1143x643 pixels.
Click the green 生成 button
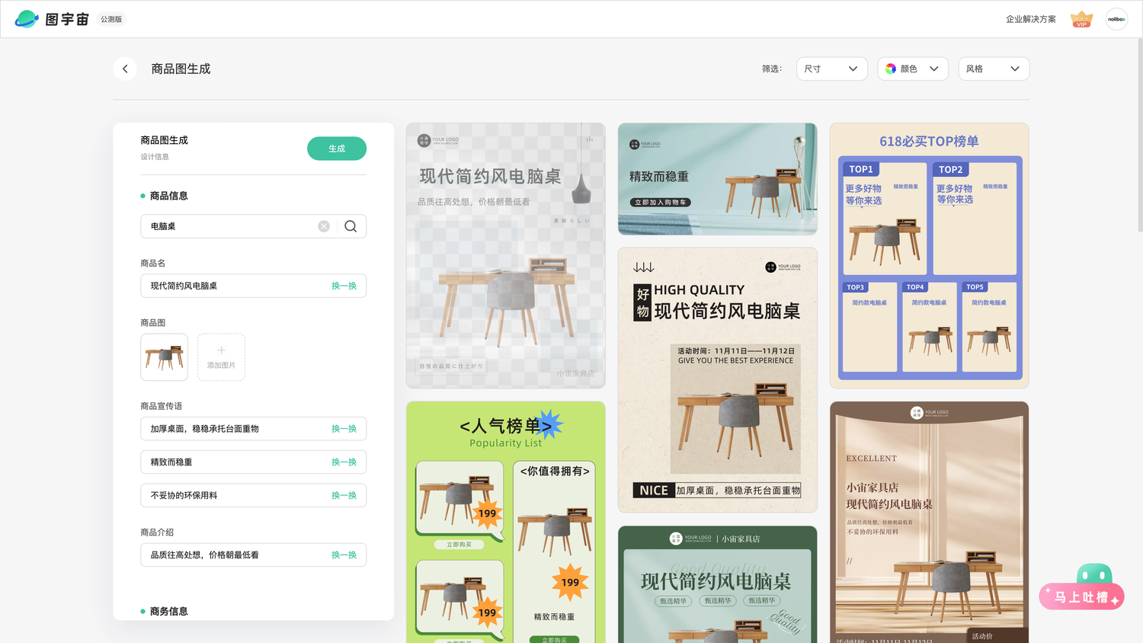[x=337, y=149]
